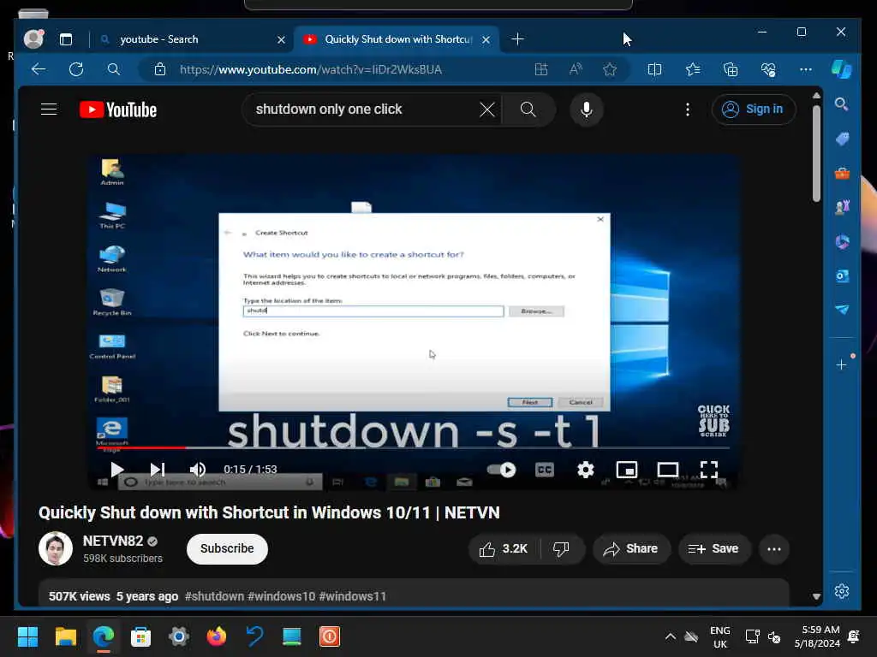Add this page to favorites star
This screenshot has height=657, width=877.
(x=610, y=69)
